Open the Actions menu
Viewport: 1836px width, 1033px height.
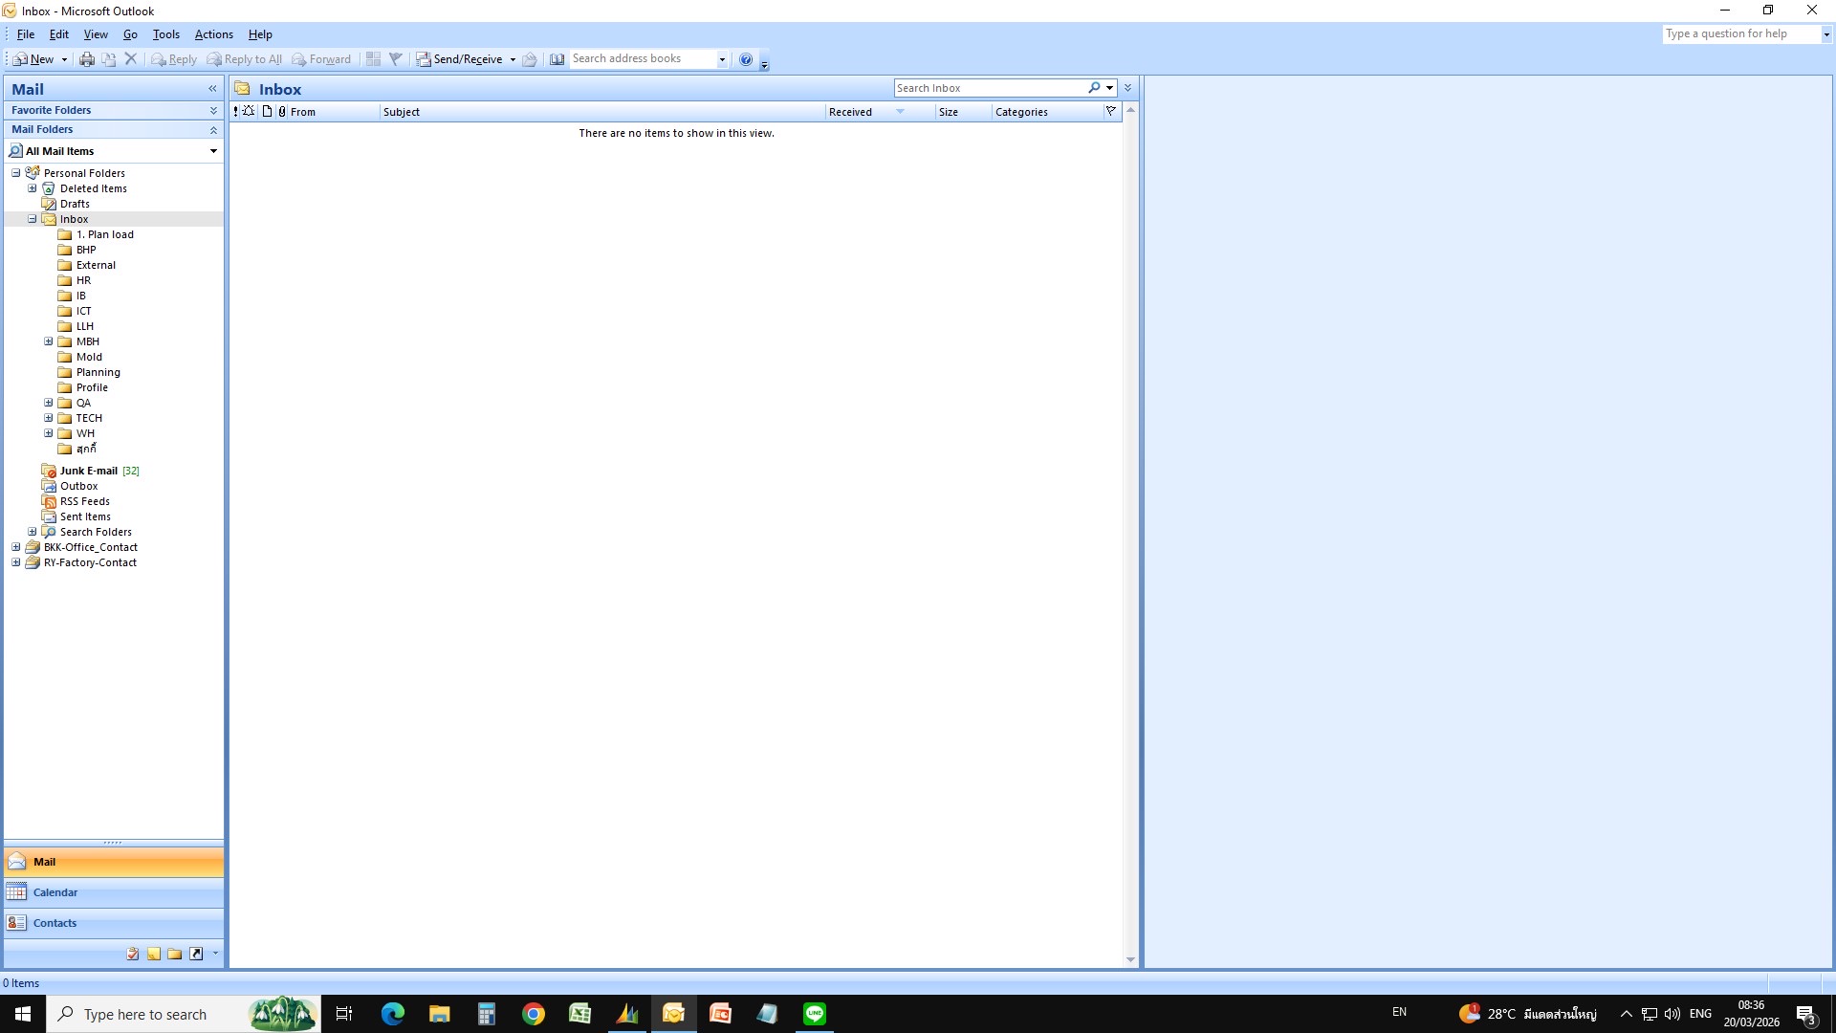(213, 34)
